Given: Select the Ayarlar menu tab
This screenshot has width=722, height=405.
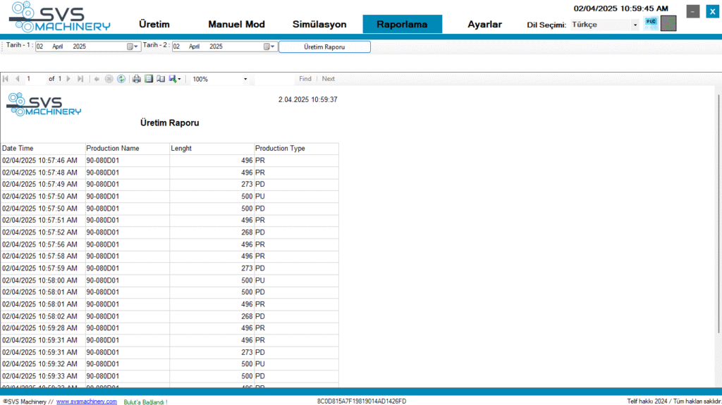Looking at the screenshot, I should click(x=484, y=24).
